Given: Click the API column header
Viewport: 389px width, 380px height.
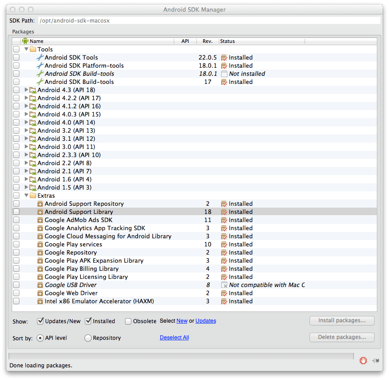Looking at the screenshot, I should 185,41.
